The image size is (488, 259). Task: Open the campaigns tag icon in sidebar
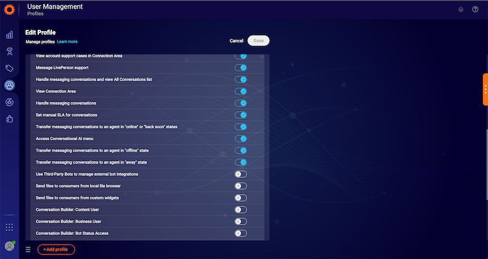click(9, 68)
